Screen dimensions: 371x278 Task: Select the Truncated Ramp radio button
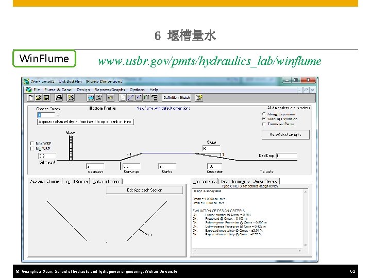click(264, 124)
